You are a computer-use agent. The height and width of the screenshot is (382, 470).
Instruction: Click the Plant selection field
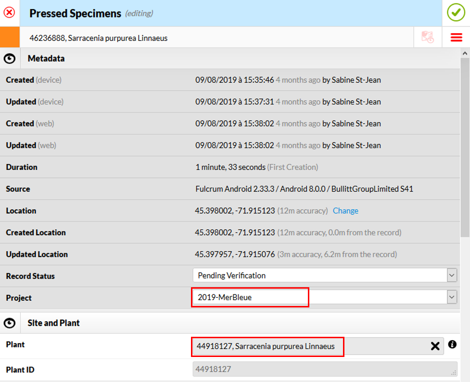[x=308, y=346]
